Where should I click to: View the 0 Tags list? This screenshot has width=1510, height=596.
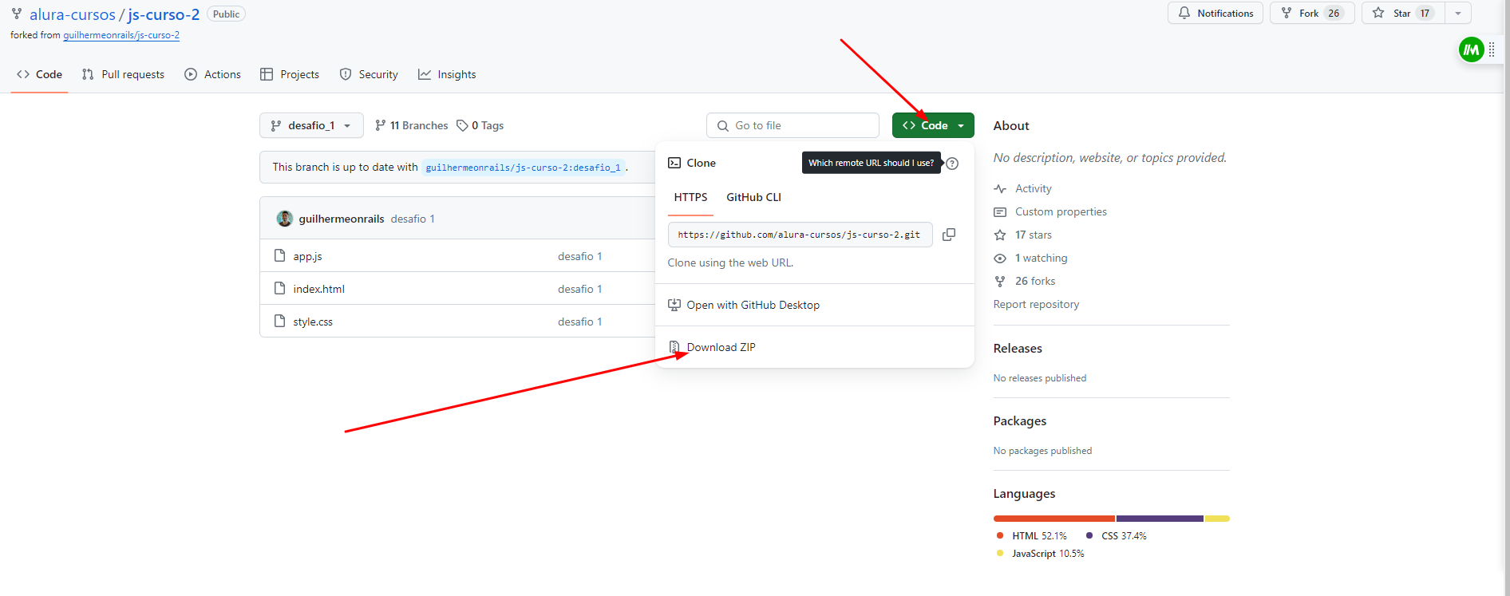click(x=480, y=125)
